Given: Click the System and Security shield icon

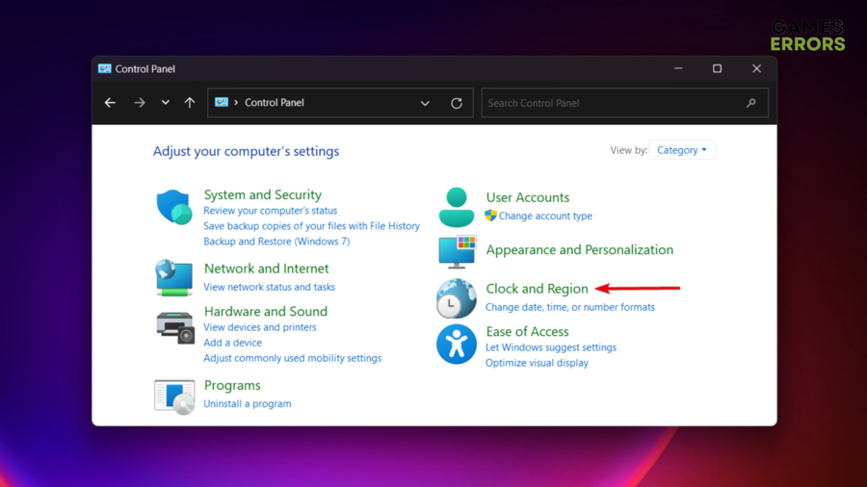Looking at the screenshot, I should pyautogui.click(x=174, y=207).
